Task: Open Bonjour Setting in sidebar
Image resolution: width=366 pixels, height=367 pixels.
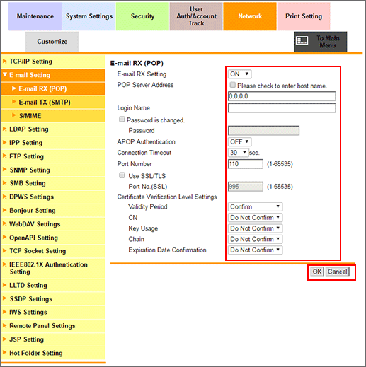Action: (53, 211)
